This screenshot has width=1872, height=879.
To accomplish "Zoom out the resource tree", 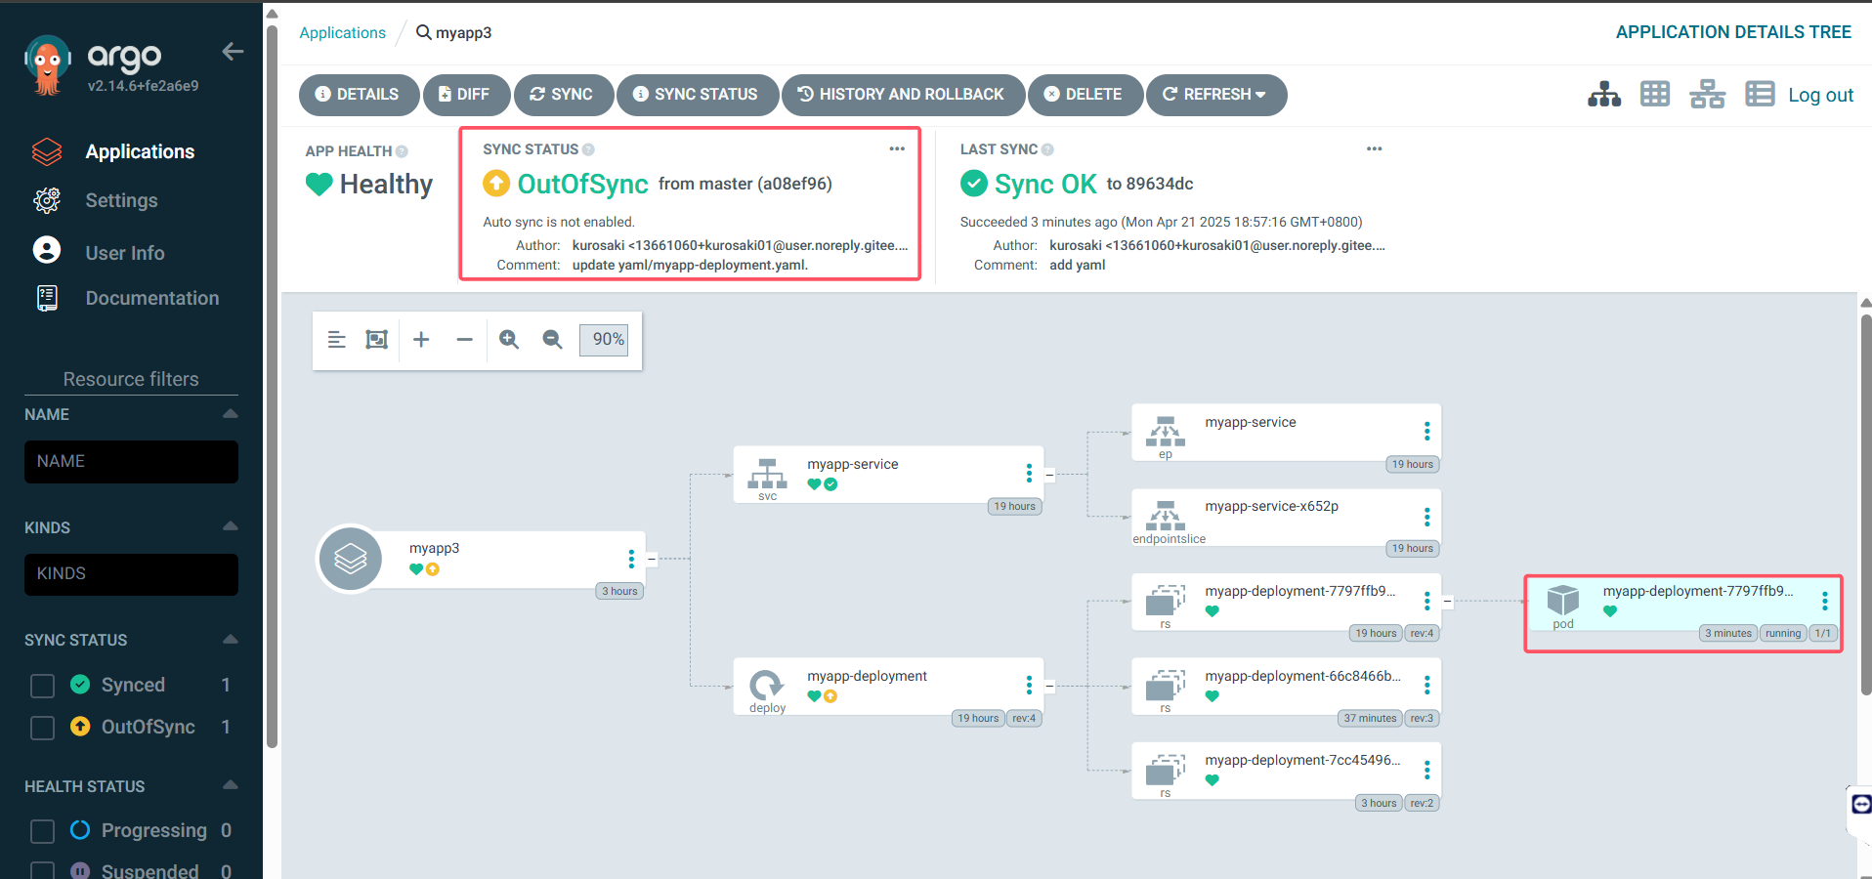I will click(552, 340).
